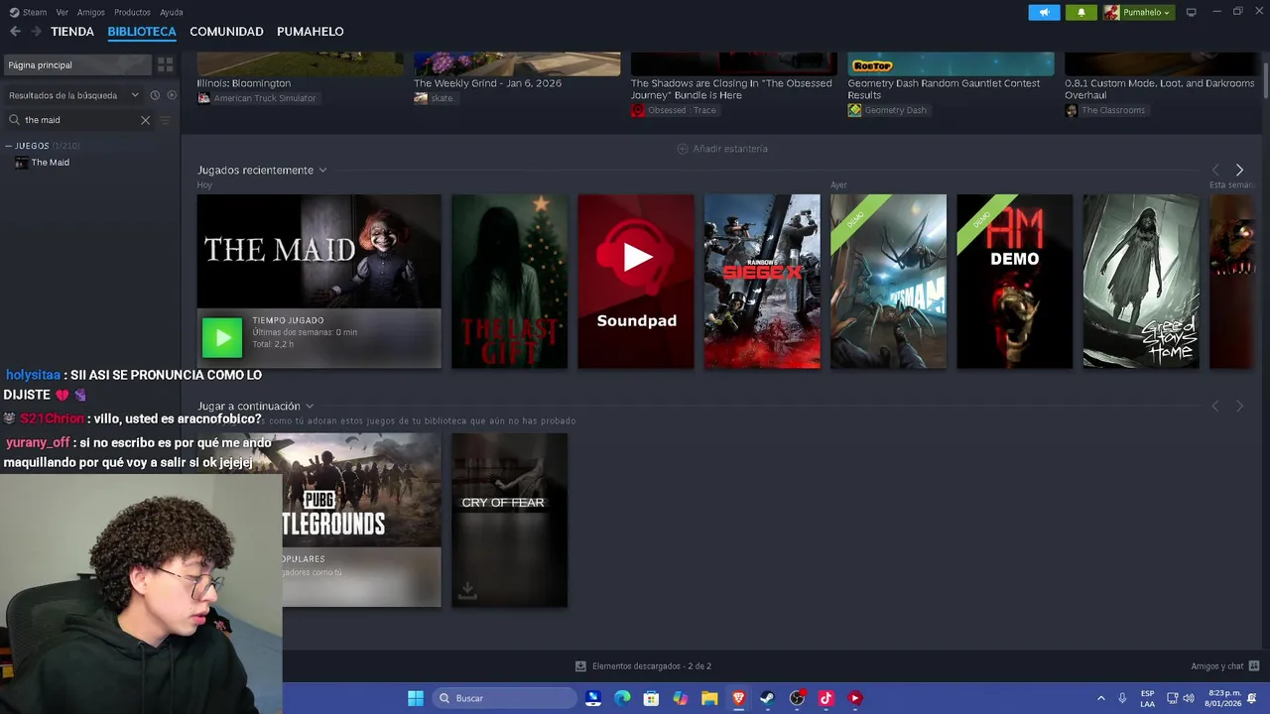Click download icon on Cry of Fear card
The width and height of the screenshot is (1270, 714).
tap(467, 590)
